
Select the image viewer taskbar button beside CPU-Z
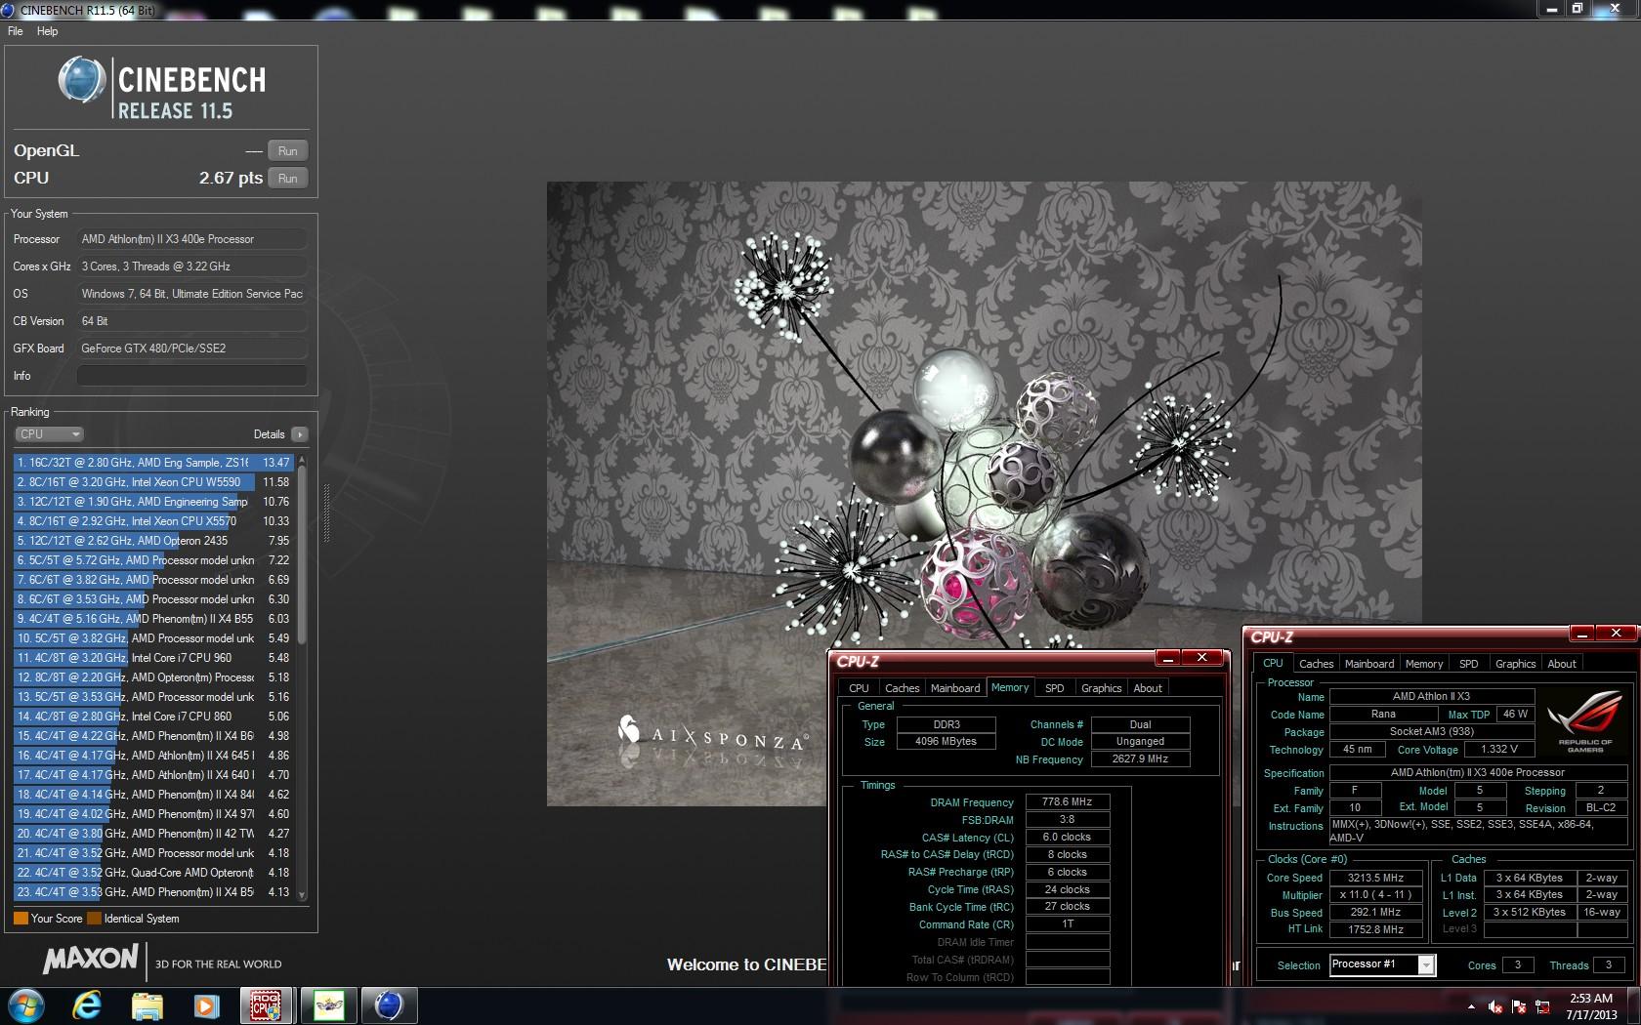[328, 1004]
